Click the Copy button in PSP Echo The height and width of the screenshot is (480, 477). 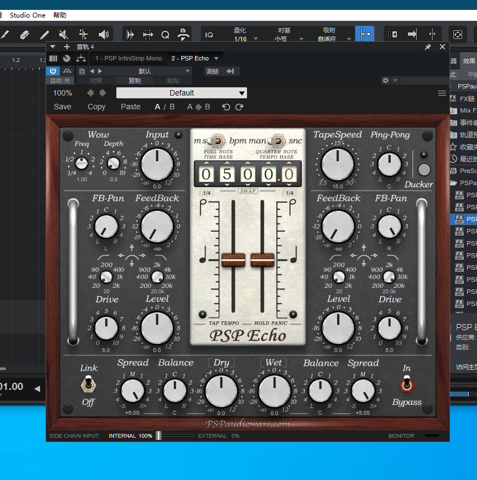point(97,107)
